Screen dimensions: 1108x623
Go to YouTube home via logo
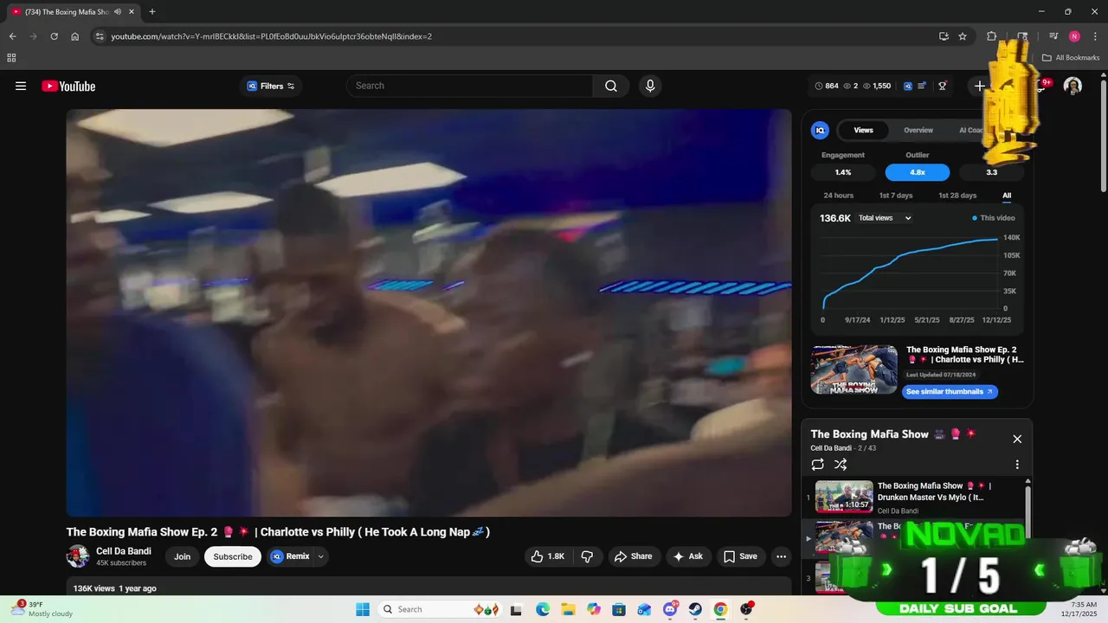tap(68, 86)
